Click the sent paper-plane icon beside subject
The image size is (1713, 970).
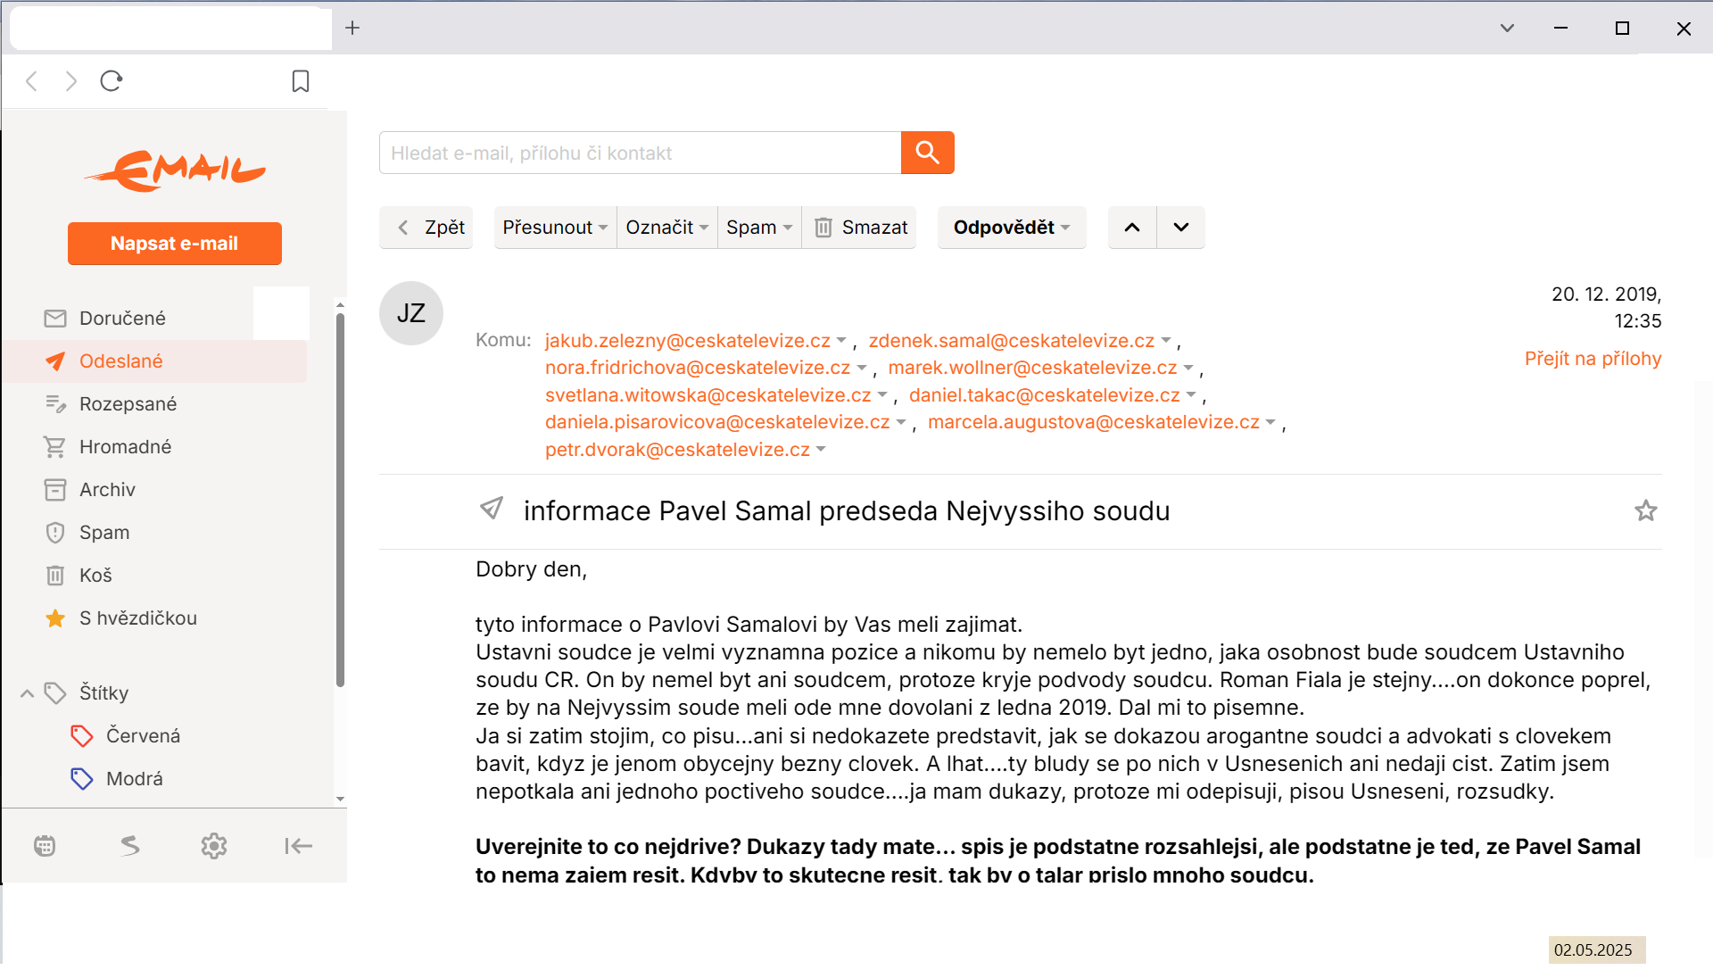point(492,509)
